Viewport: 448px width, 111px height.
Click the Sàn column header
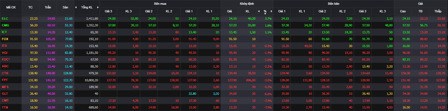click(65, 7)
